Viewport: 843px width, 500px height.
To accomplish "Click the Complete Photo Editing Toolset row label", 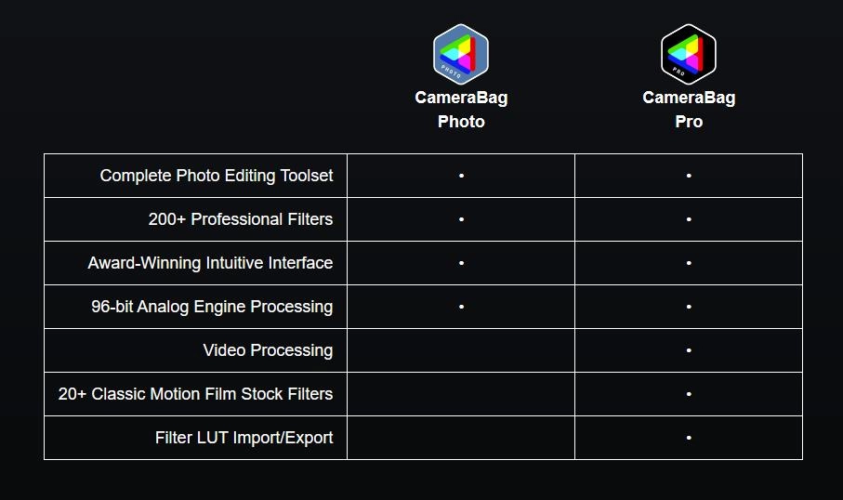I will click(x=217, y=176).
